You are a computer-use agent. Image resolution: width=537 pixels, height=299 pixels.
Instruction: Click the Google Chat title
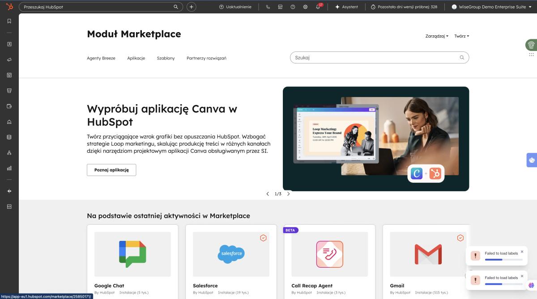(109, 286)
